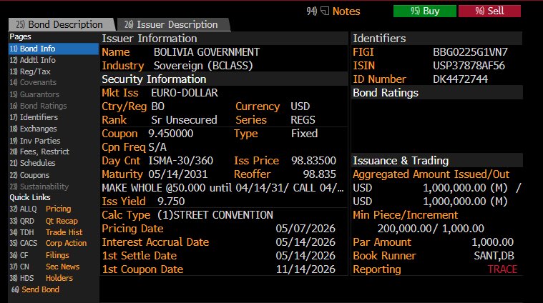The width and height of the screenshot is (543, 303).
Task: Click the Min Piece/Increment 200,000.00/ 1,000.00 value
Action: tap(431, 229)
